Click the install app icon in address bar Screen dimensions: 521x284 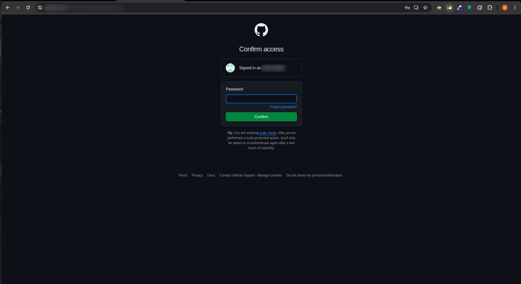[416, 8]
